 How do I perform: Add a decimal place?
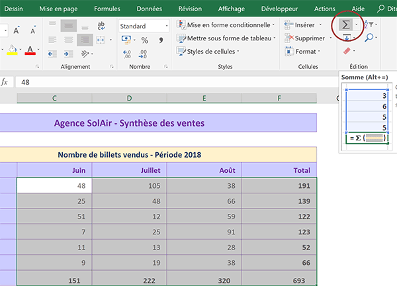tap(127, 54)
